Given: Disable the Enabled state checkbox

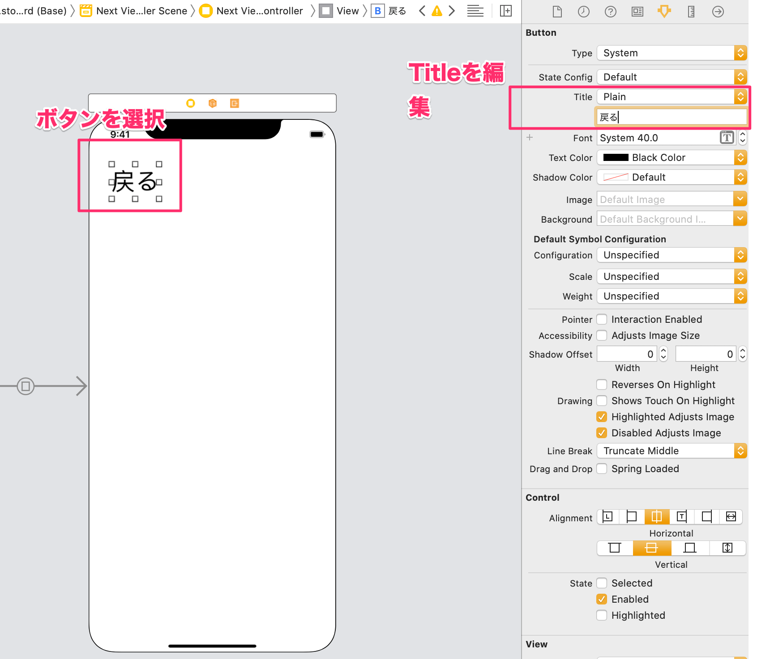Looking at the screenshot, I should click(x=602, y=599).
